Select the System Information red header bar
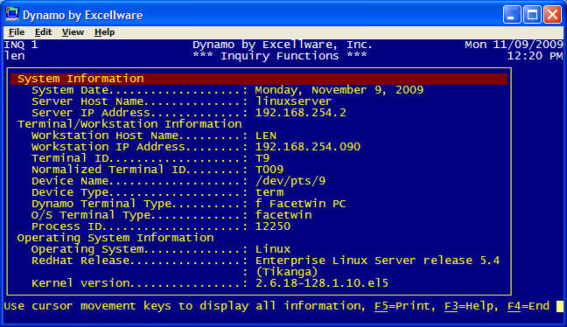Viewport: 567px width, 327px height. coord(259,79)
